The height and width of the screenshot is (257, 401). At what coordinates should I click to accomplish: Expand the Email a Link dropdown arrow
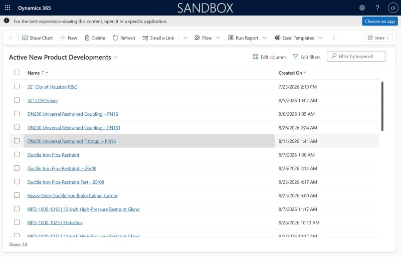tap(185, 38)
